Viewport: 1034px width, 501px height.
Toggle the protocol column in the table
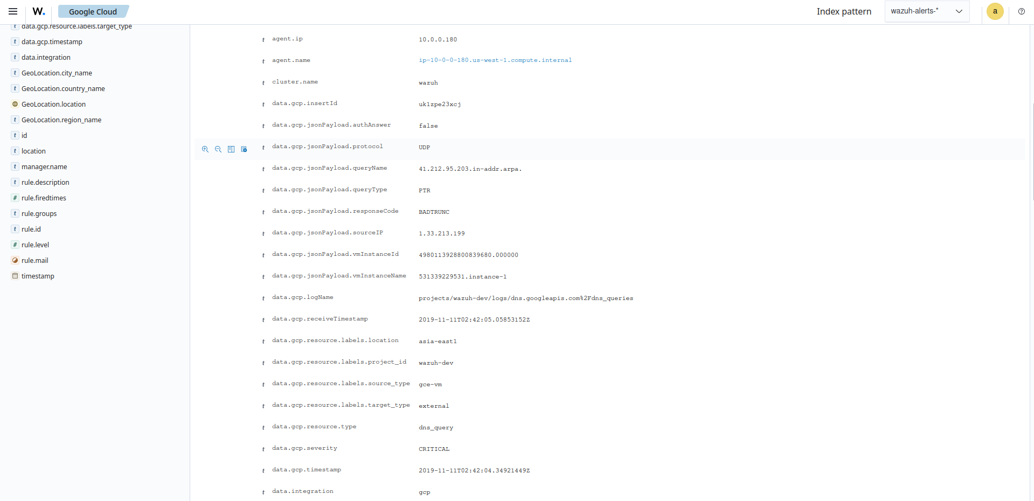point(231,149)
